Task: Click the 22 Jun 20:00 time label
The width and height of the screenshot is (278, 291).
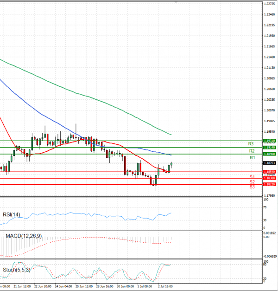Action: (x=43, y=286)
